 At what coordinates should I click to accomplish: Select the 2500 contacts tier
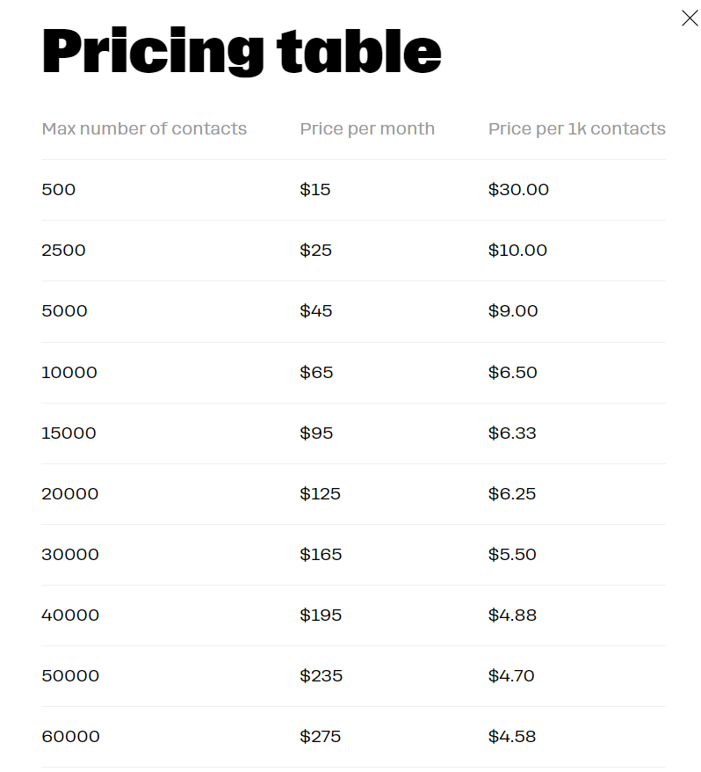[x=63, y=251]
